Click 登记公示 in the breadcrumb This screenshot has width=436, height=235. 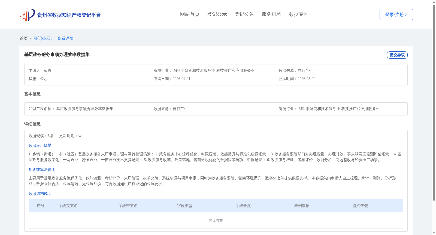pos(42,38)
